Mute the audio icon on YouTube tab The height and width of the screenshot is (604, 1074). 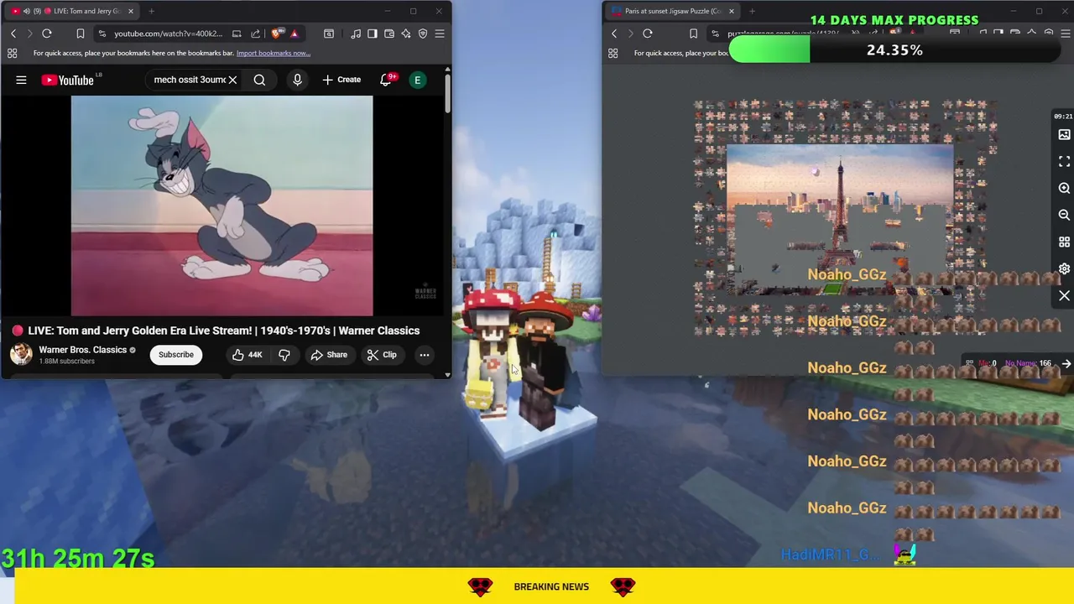click(26, 11)
